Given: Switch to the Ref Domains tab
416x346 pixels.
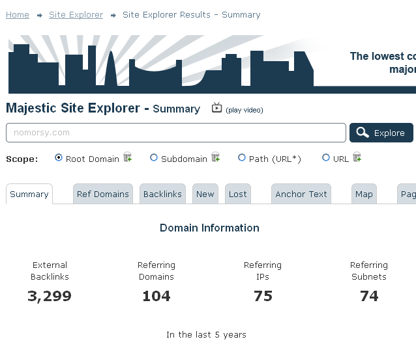Looking at the screenshot, I should coord(102,194).
